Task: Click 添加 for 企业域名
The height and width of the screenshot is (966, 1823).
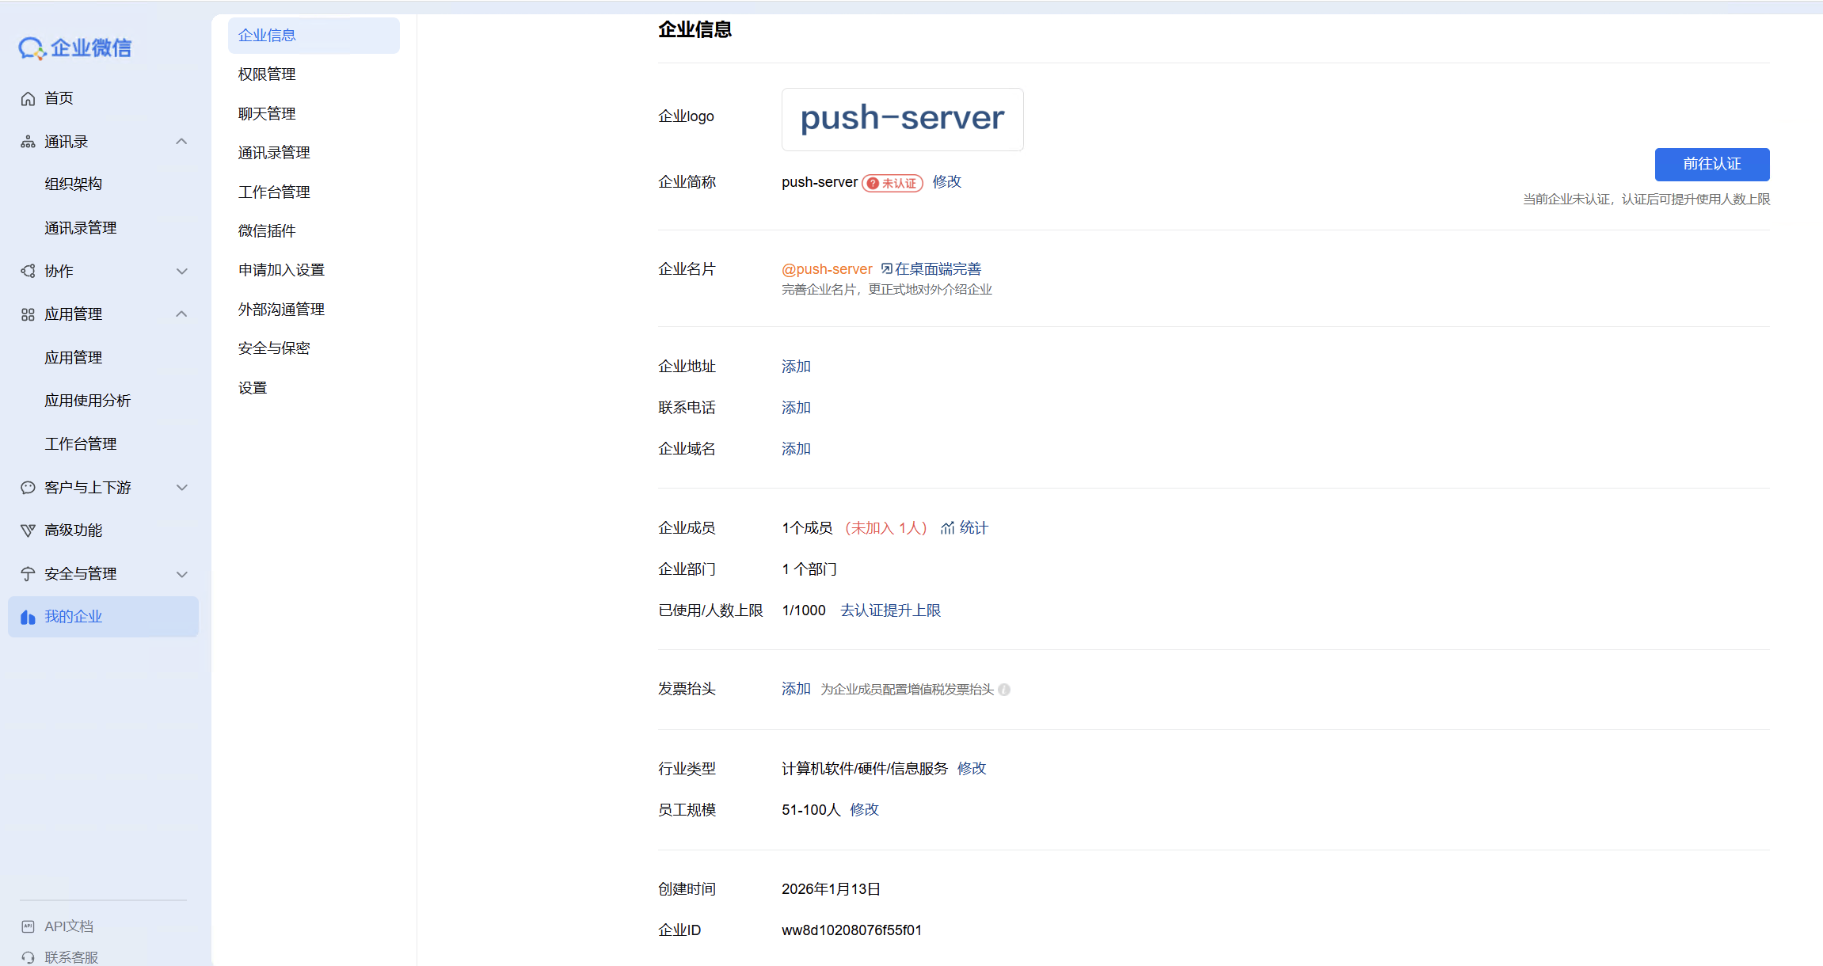Action: (x=796, y=449)
